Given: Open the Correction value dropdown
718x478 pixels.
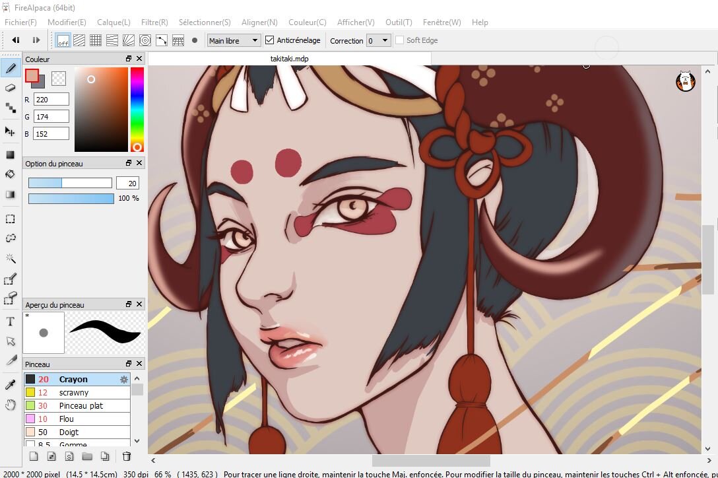Looking at the screenshot, I should tap(379, 40).
